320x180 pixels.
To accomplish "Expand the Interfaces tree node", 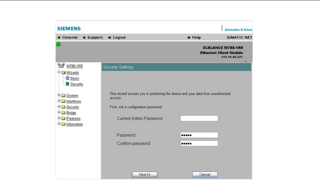I will (59, 101).
